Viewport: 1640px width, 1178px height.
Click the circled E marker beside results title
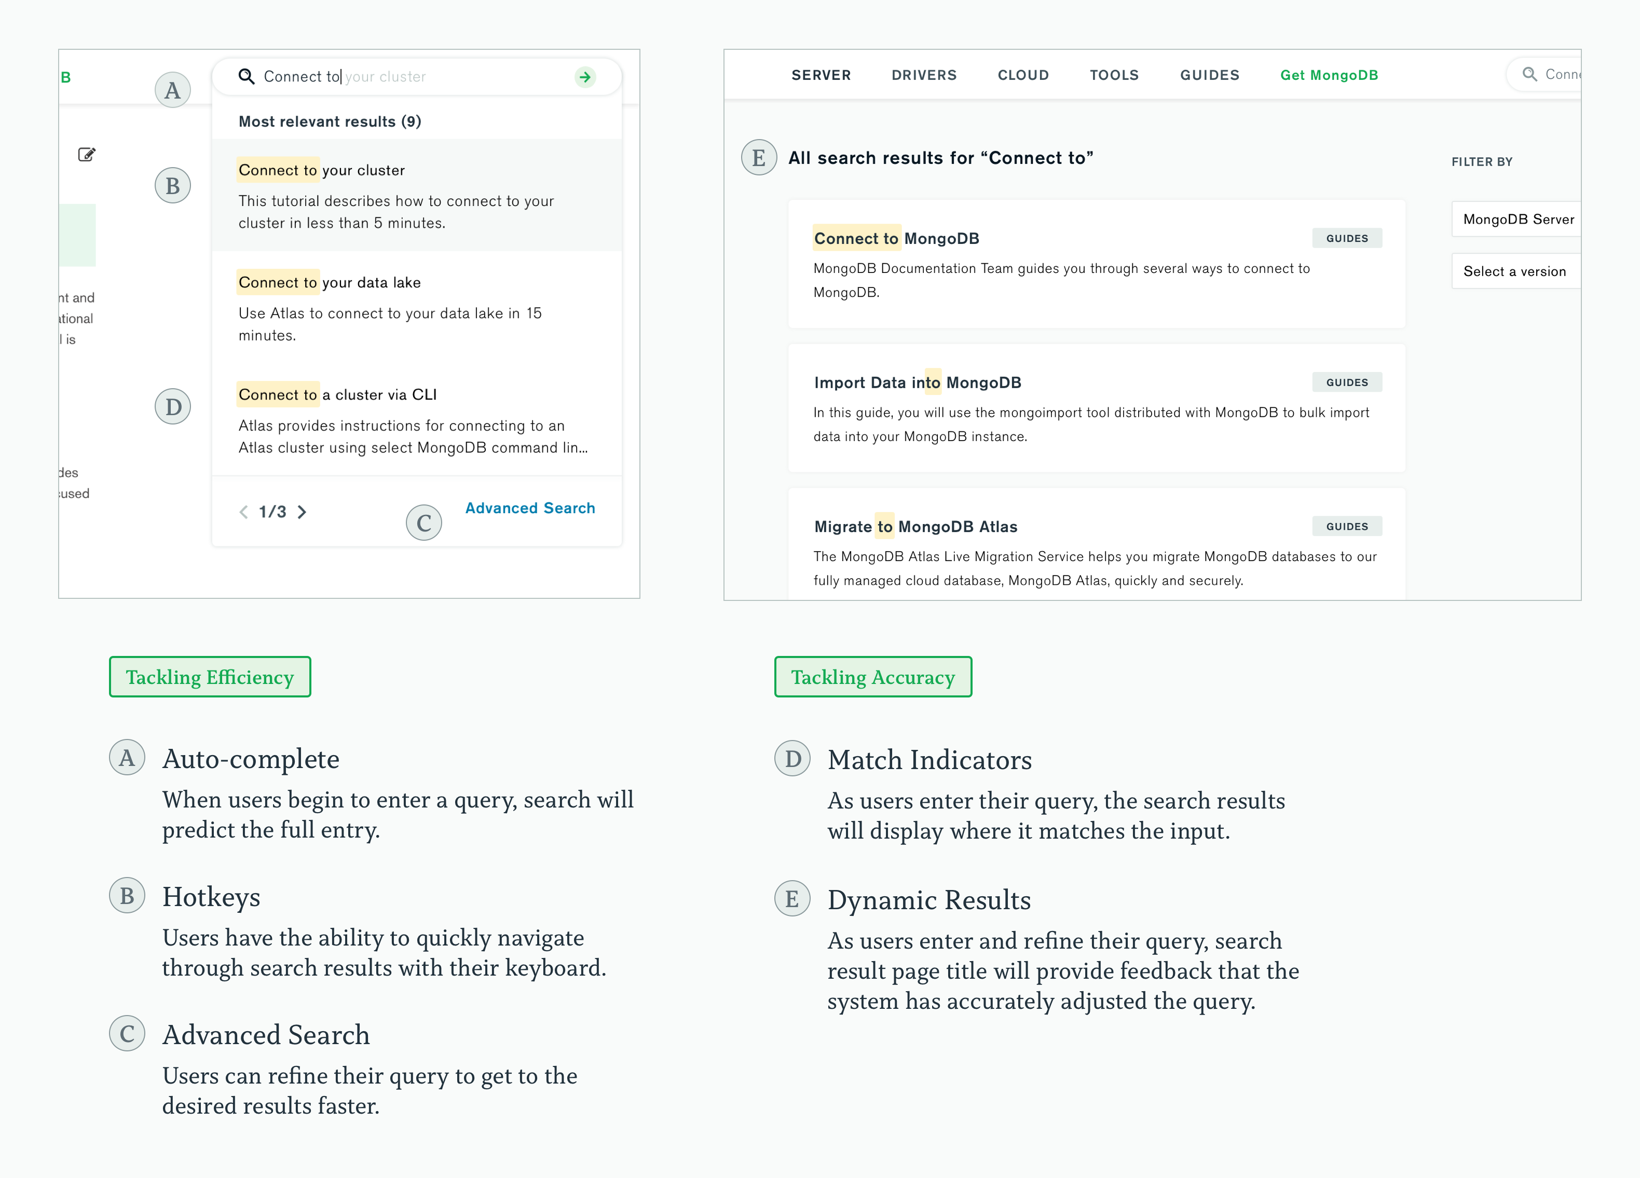[759, 158]
